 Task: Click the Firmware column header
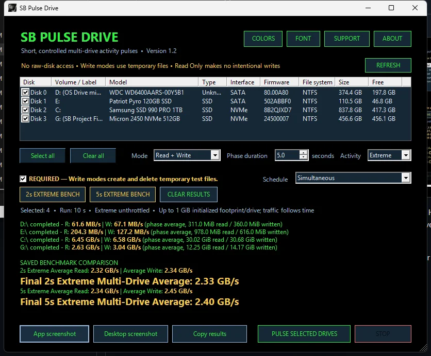click(x=279, y=82)
